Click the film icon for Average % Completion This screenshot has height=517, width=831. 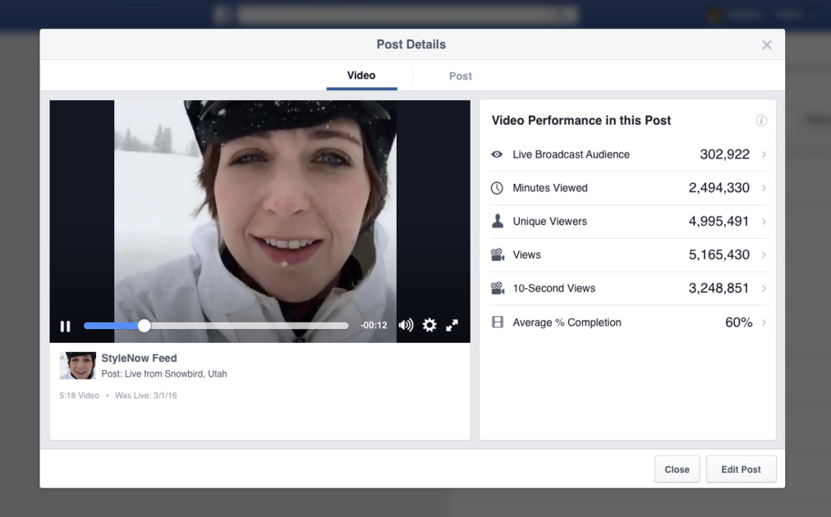click(x=497, y=322)
